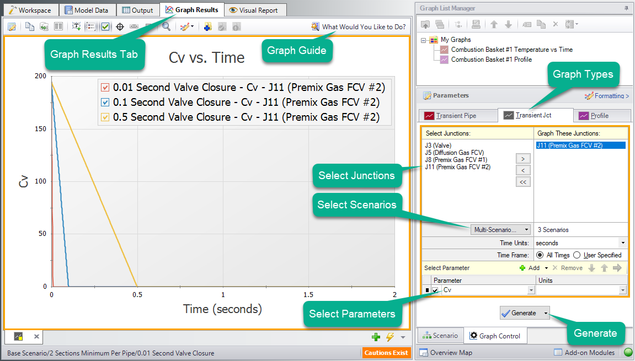Click the Combustion Basket #1 Profile color icon
The width and height of the screenshot is (635, 361).
coord(444,60)
